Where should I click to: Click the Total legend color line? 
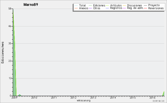(76, 6)
